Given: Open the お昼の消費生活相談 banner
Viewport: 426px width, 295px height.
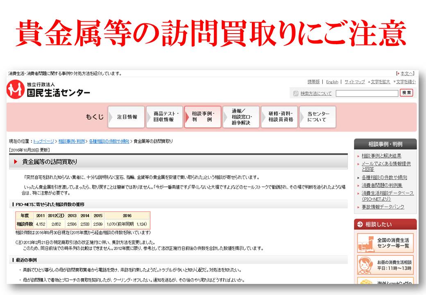Looking at the screenshot, I should tap(385, 265).
